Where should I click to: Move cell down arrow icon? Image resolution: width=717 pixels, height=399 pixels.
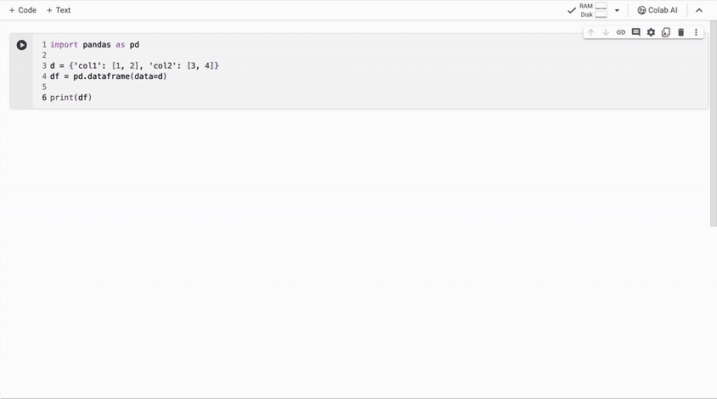tap(606, 32)
